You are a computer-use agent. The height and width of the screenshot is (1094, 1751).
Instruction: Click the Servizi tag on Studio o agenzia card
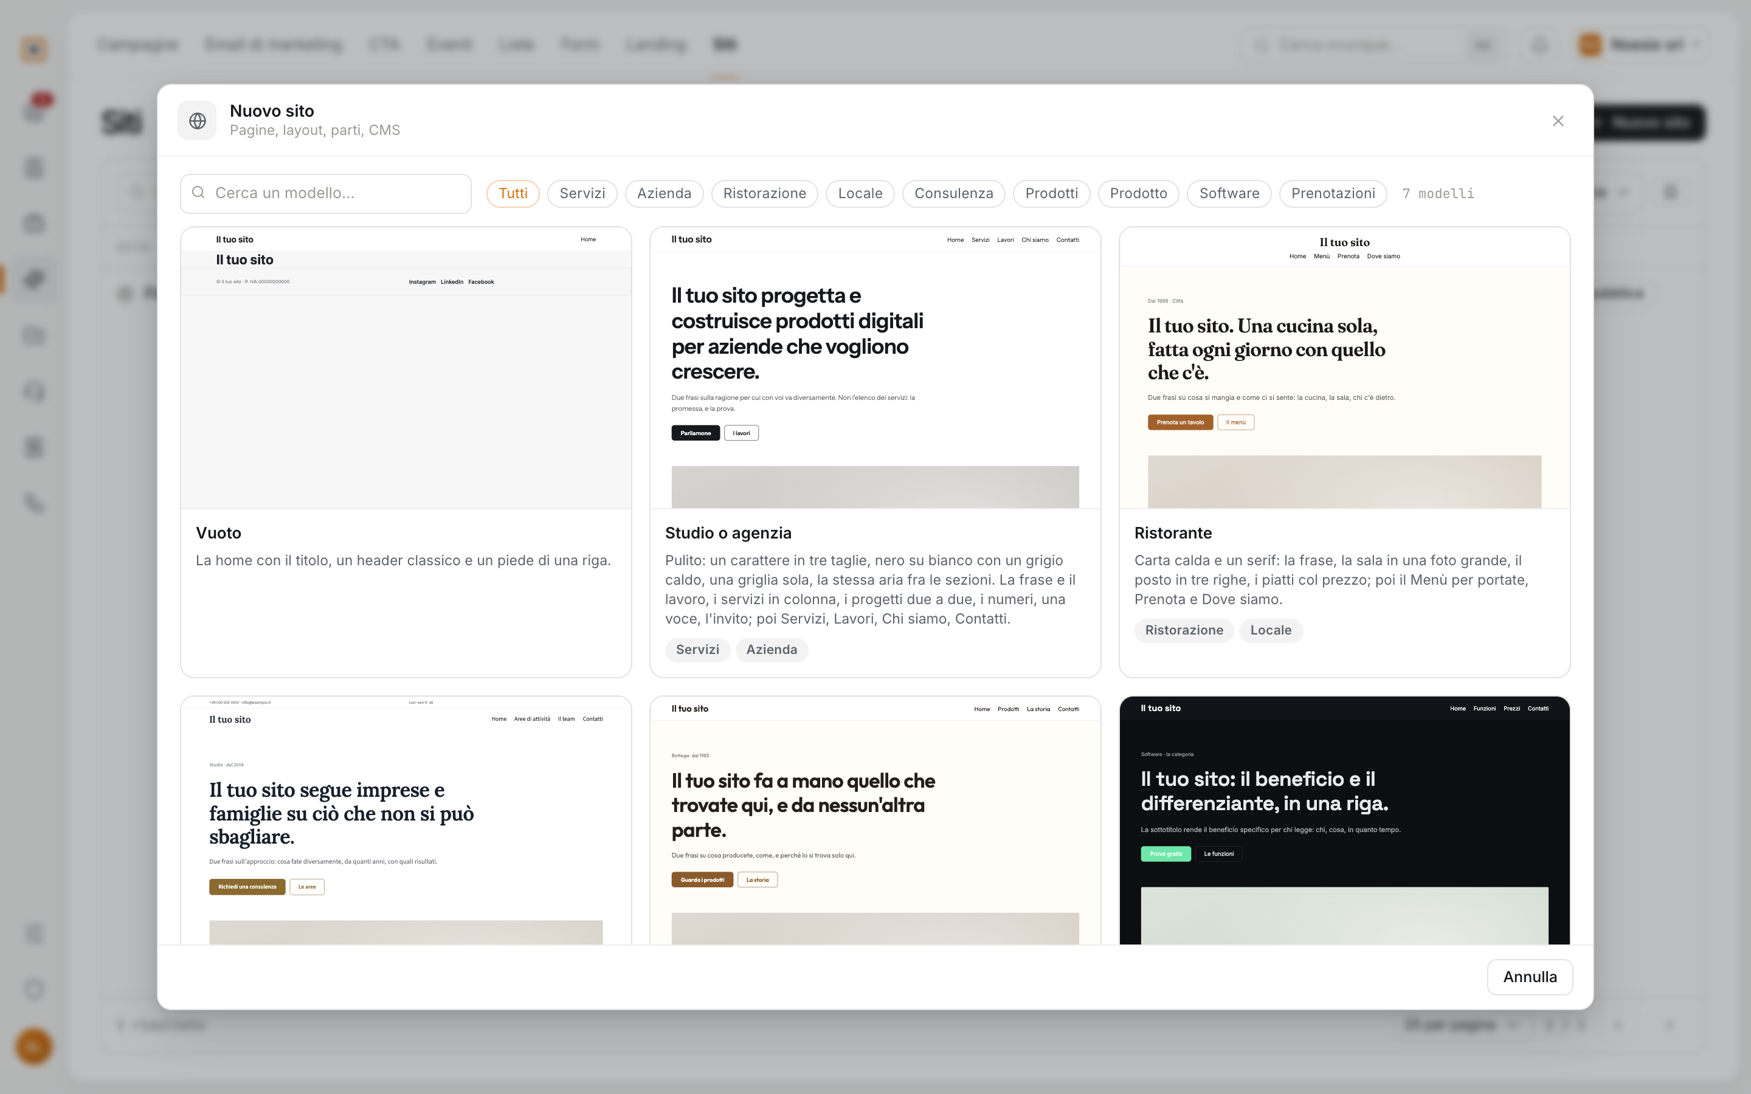pyautogui.click(x=697, y=650)
